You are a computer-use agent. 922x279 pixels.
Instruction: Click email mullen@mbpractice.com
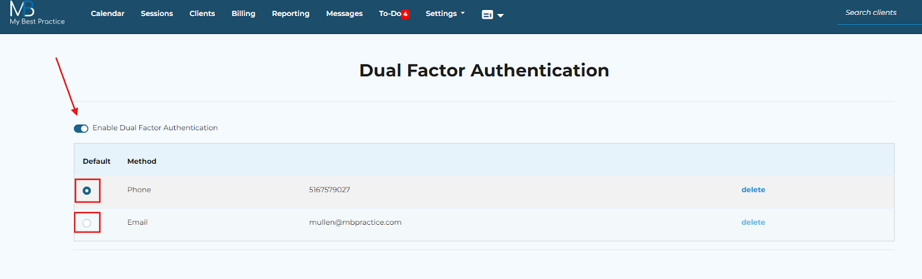pos(355,222)
